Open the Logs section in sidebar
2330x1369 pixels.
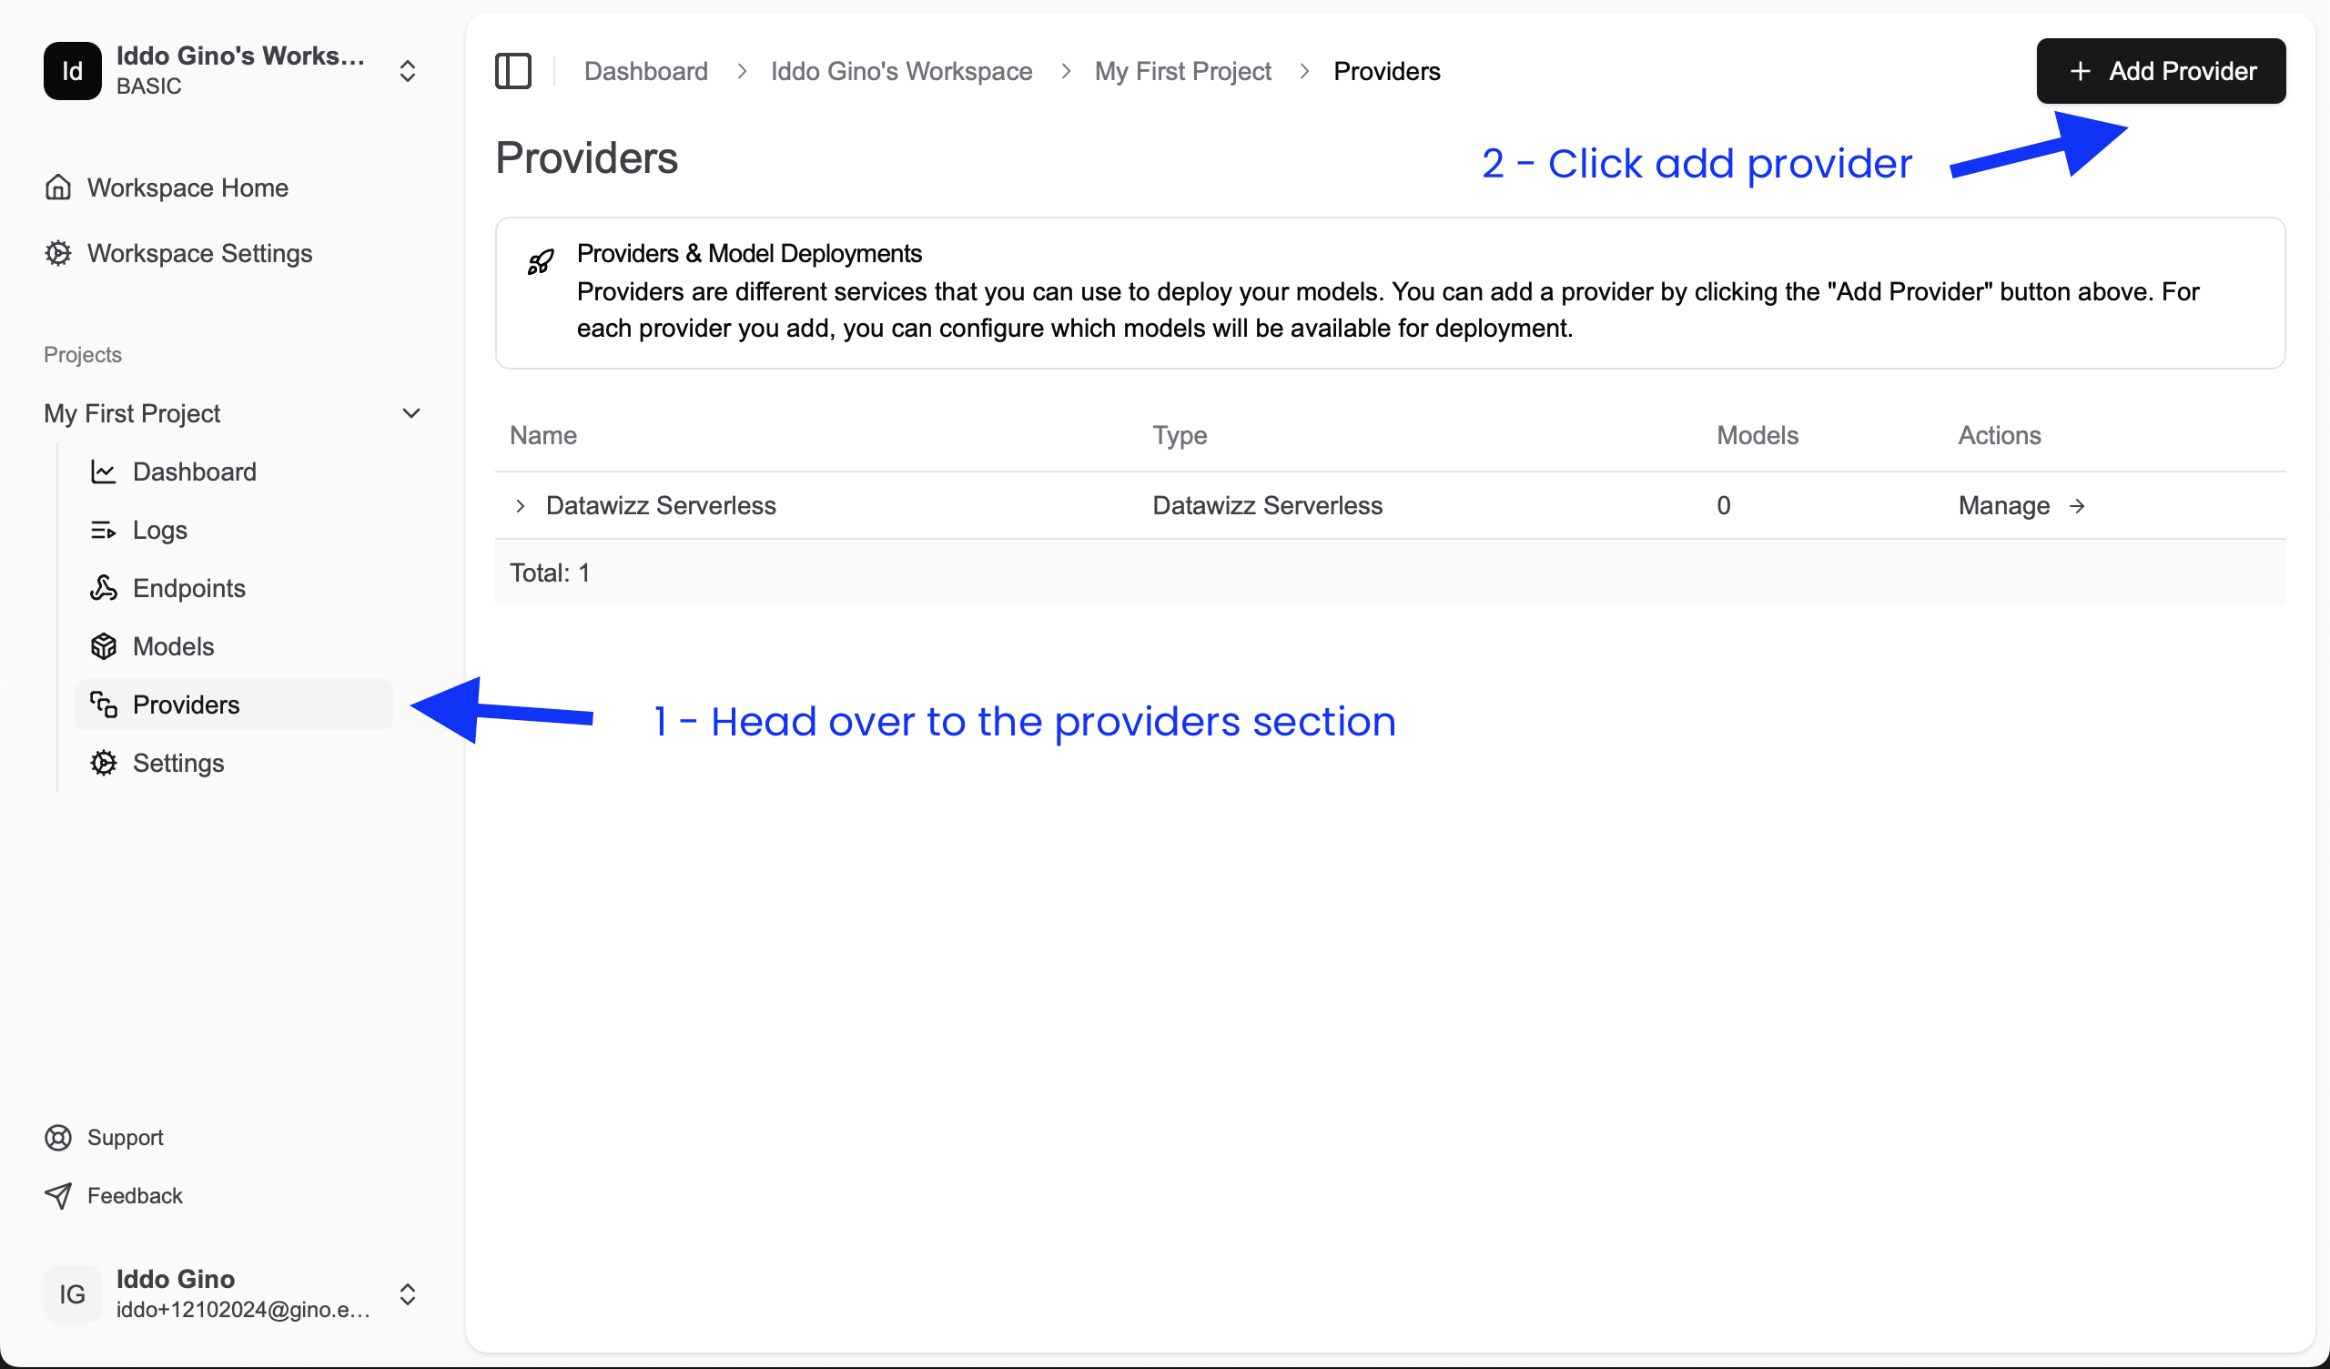pyautogui.click(x=159, y=530)
